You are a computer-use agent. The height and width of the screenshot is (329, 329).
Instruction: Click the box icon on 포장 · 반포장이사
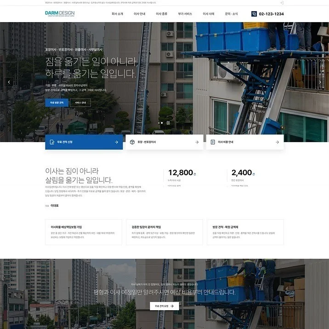click(132, 142)
